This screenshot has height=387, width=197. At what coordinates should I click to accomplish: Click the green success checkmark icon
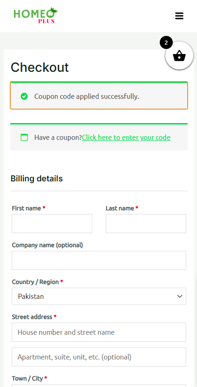pyautogui.click(x=24, y=96)
